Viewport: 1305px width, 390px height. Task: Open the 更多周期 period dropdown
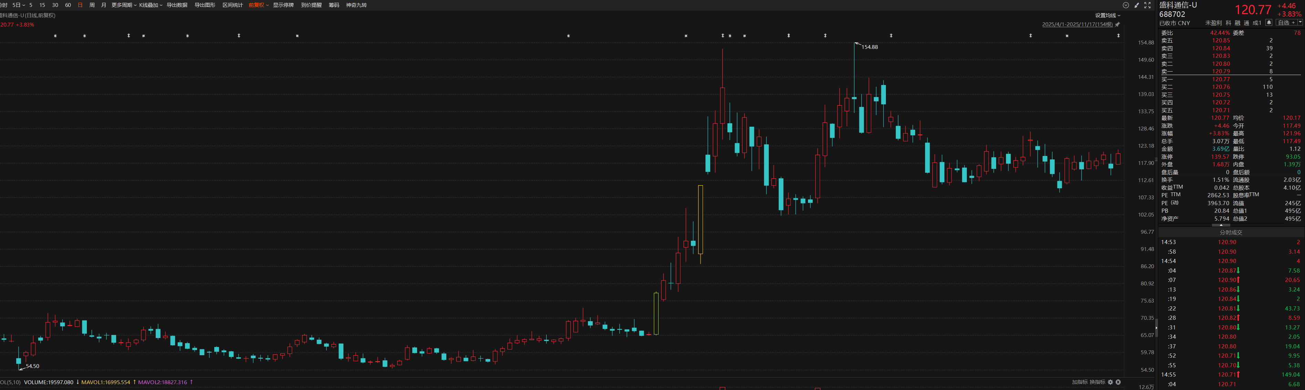pos(124,5)
